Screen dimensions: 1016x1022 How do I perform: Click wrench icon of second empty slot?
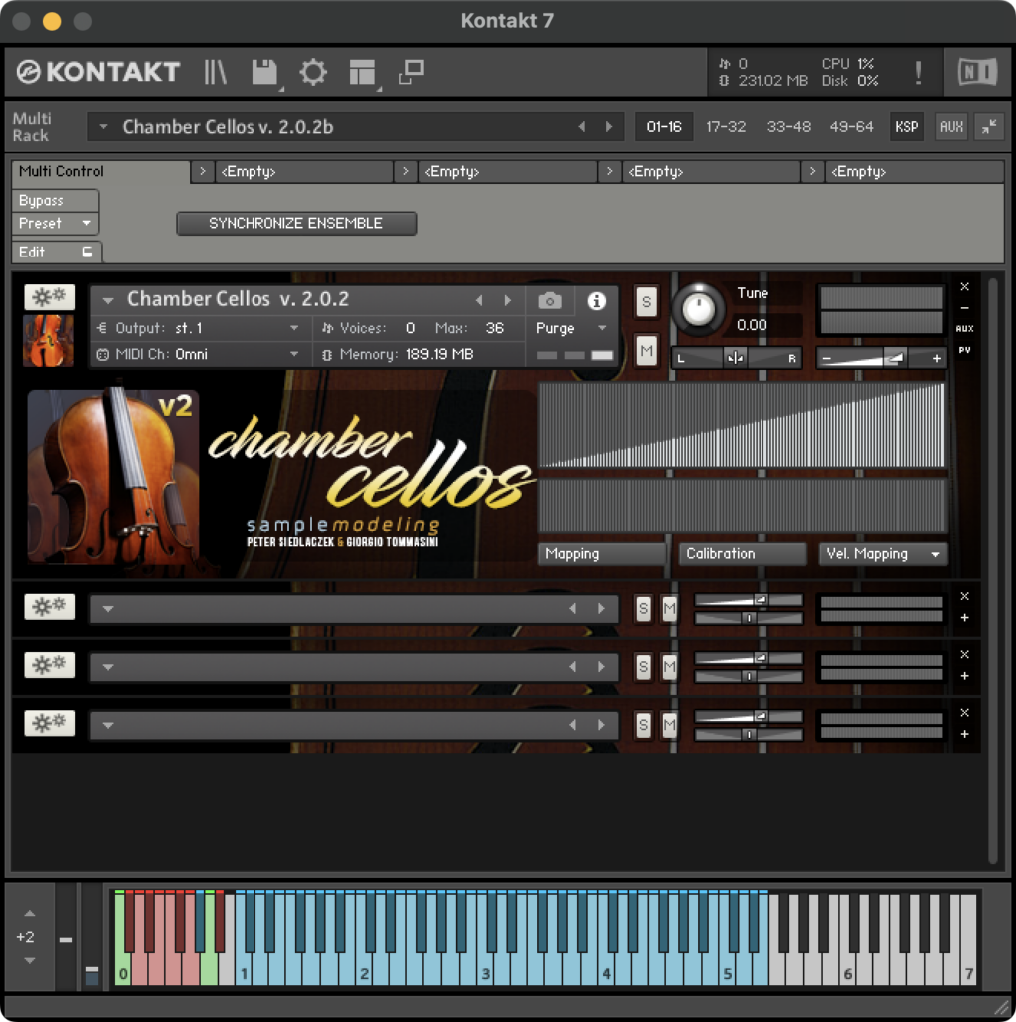coord(50,664)
